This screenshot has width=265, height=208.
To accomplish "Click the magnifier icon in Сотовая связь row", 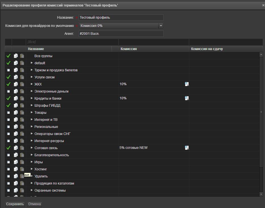I will pos(187,148).
